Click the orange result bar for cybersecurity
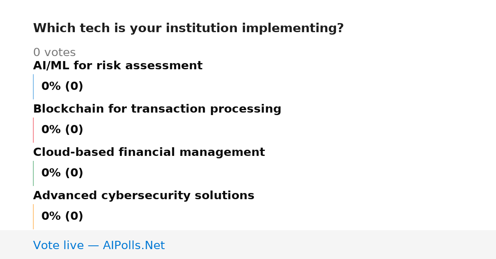The width and height of the screenshot is (496, 259). pos(33,217)
